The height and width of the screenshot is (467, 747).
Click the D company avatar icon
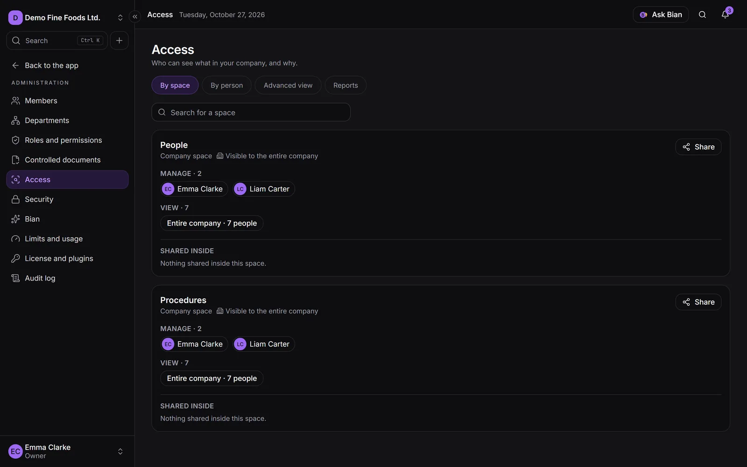pos(15,18)
